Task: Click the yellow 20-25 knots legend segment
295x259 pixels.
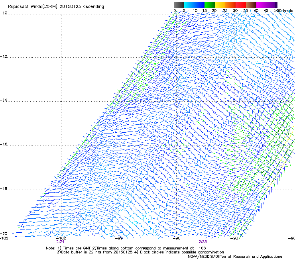Action: point(220,5)
